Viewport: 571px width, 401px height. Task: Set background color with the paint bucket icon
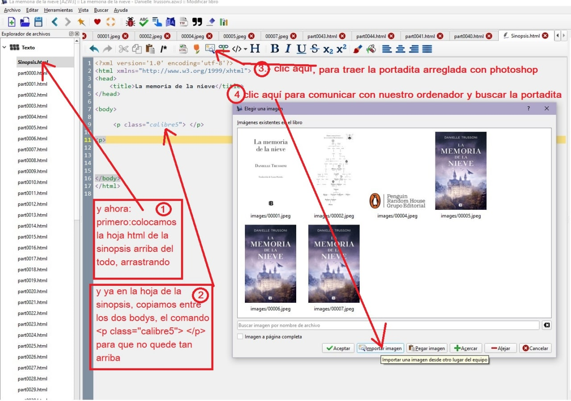click(x=371, y=49)
